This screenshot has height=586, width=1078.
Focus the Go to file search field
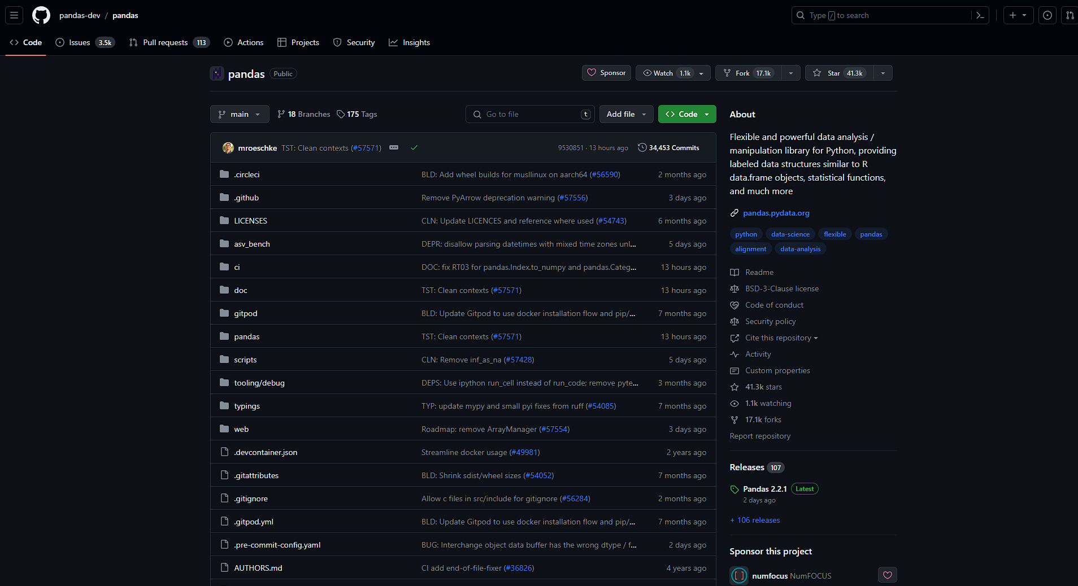click(530, 114)
